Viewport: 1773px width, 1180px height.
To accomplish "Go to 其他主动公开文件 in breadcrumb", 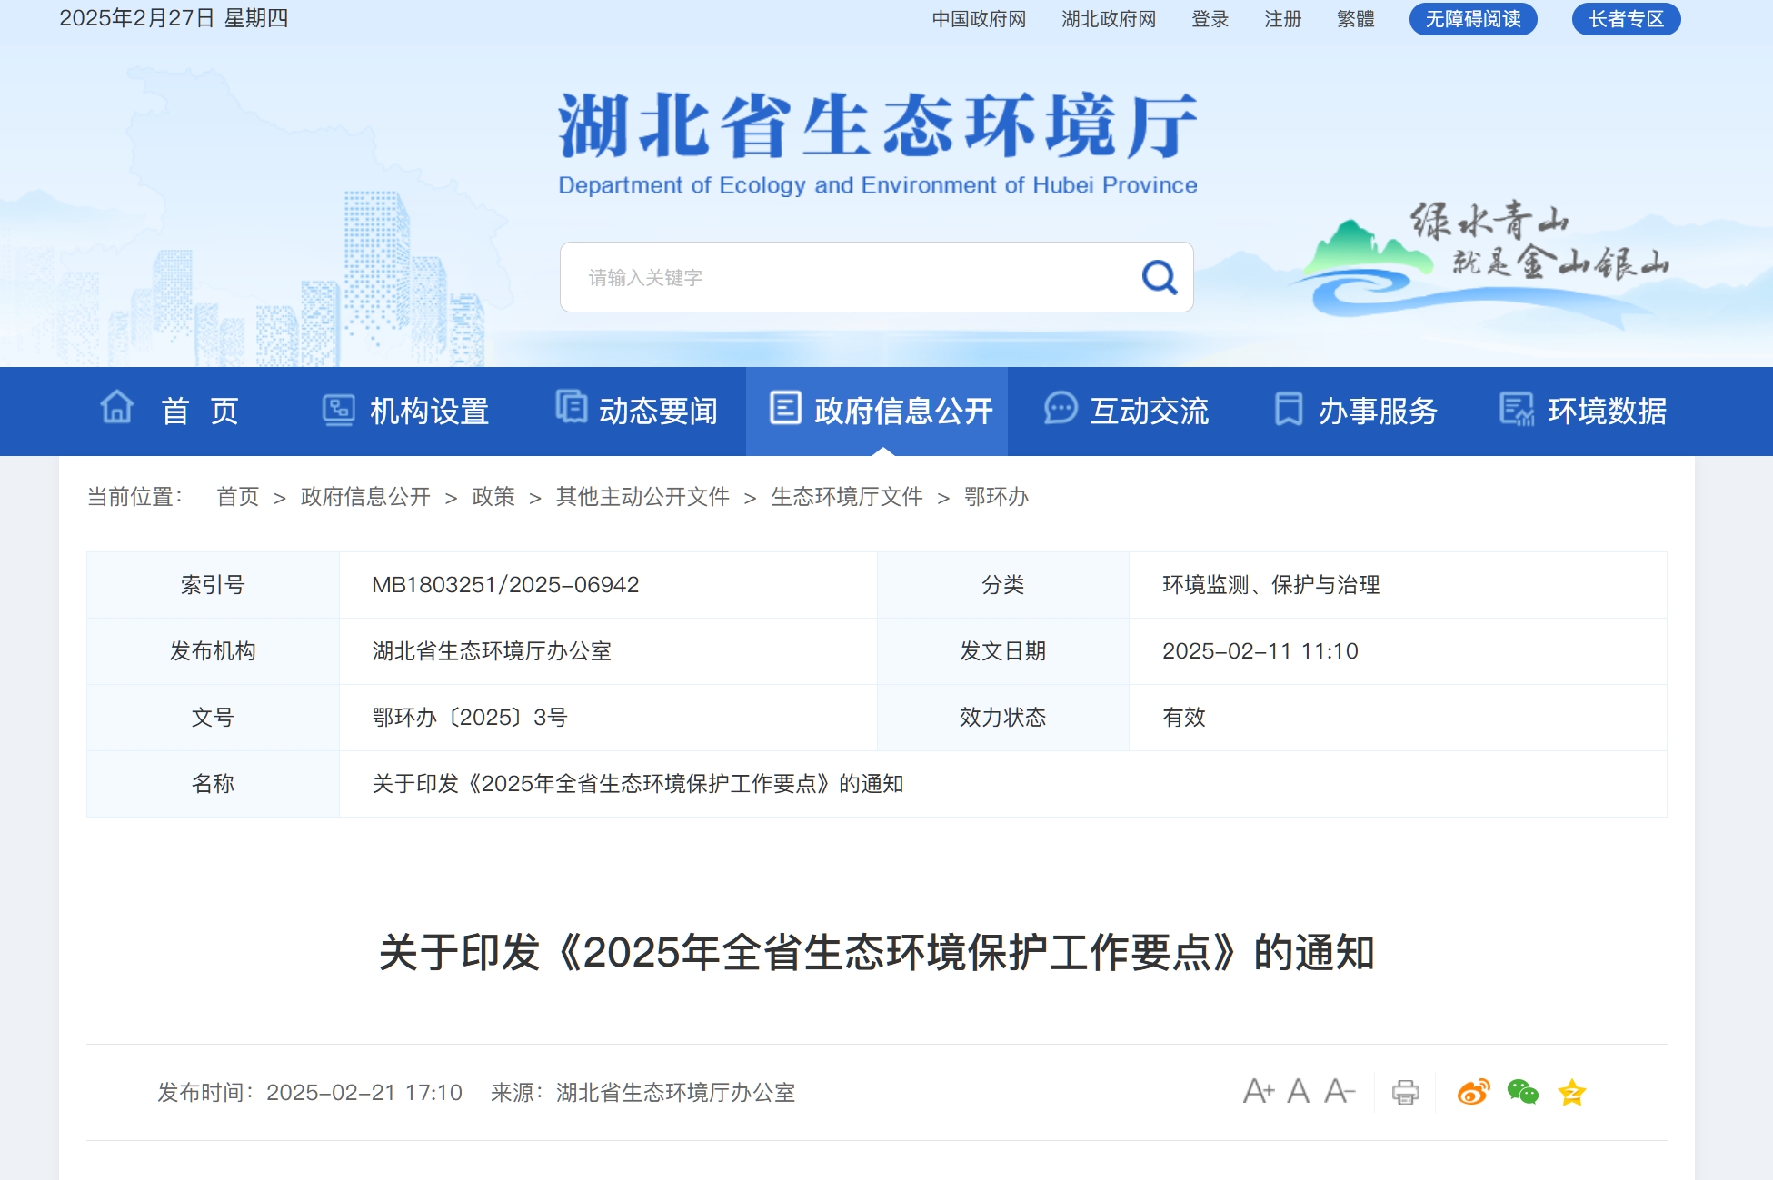I will tap(642, 497).
